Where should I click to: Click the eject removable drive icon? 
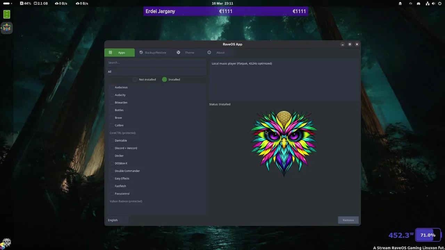(400, 3)
